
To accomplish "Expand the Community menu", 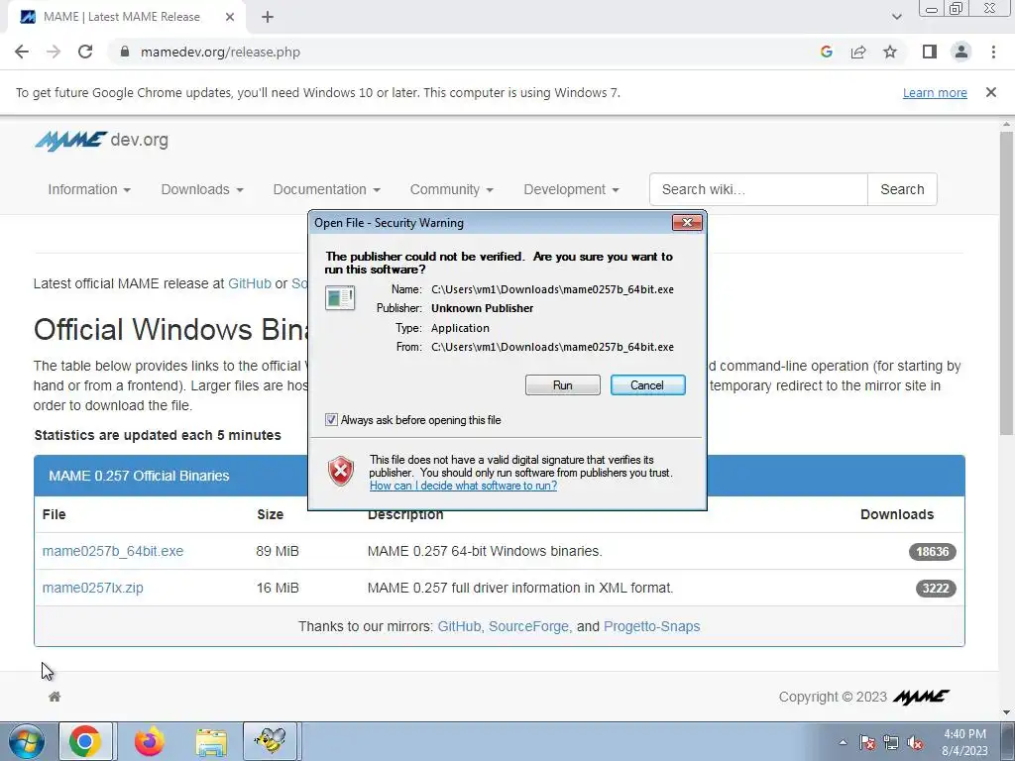I will 451,189.
